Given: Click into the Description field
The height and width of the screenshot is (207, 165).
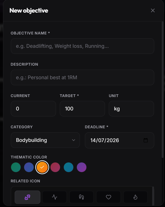Looking at the screenshot, I should (x=82, y=77).
